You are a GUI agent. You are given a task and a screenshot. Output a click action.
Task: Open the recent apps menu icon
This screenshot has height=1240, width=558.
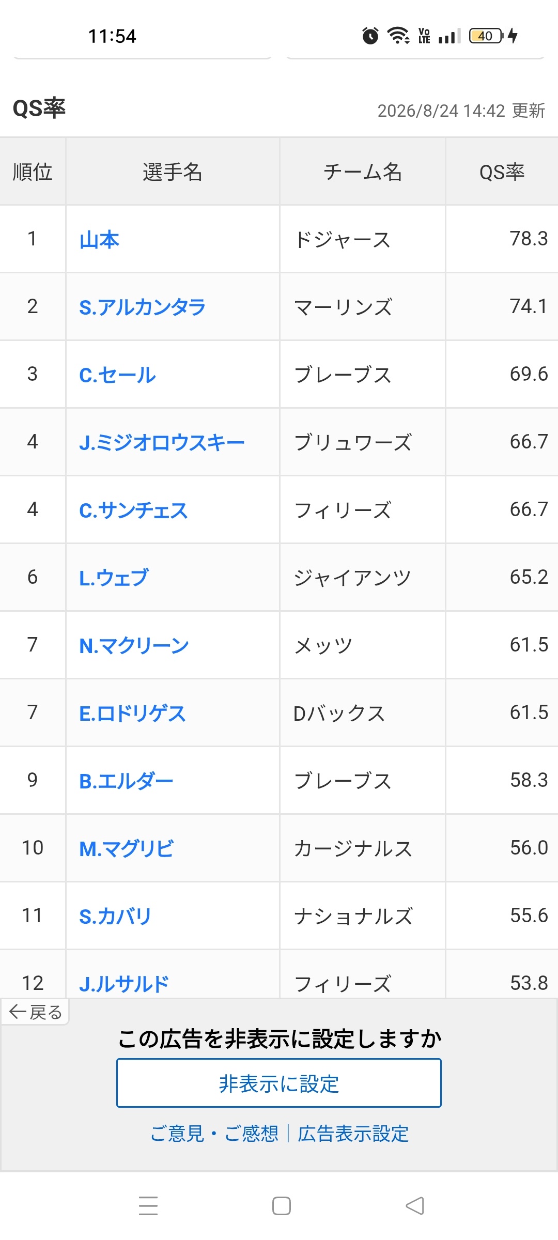[x=148, y=1206]
